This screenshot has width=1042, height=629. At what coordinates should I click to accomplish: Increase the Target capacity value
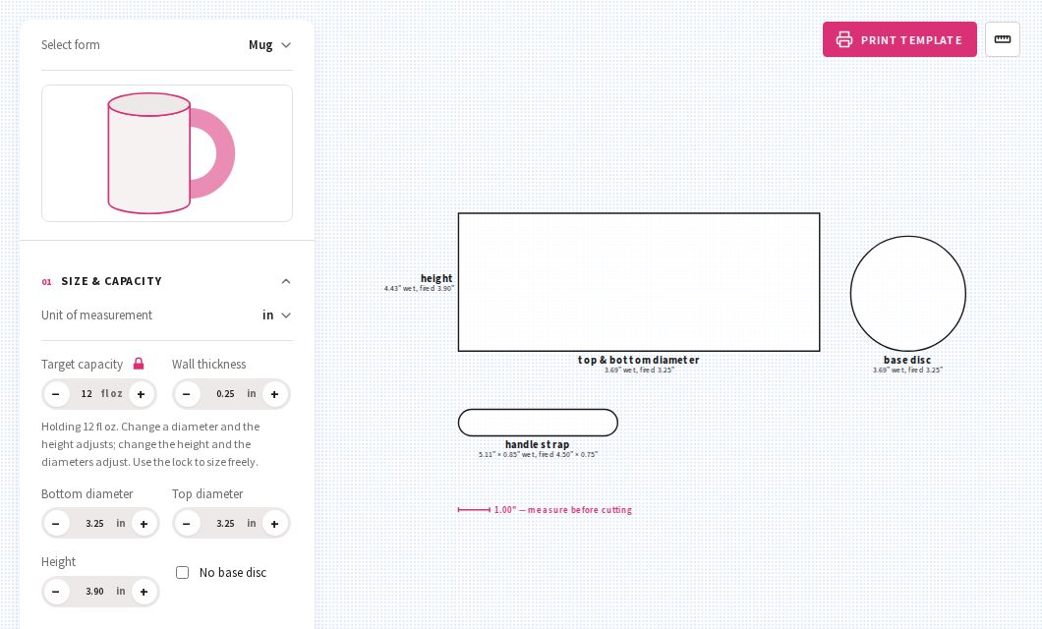(x=141, y=394)
